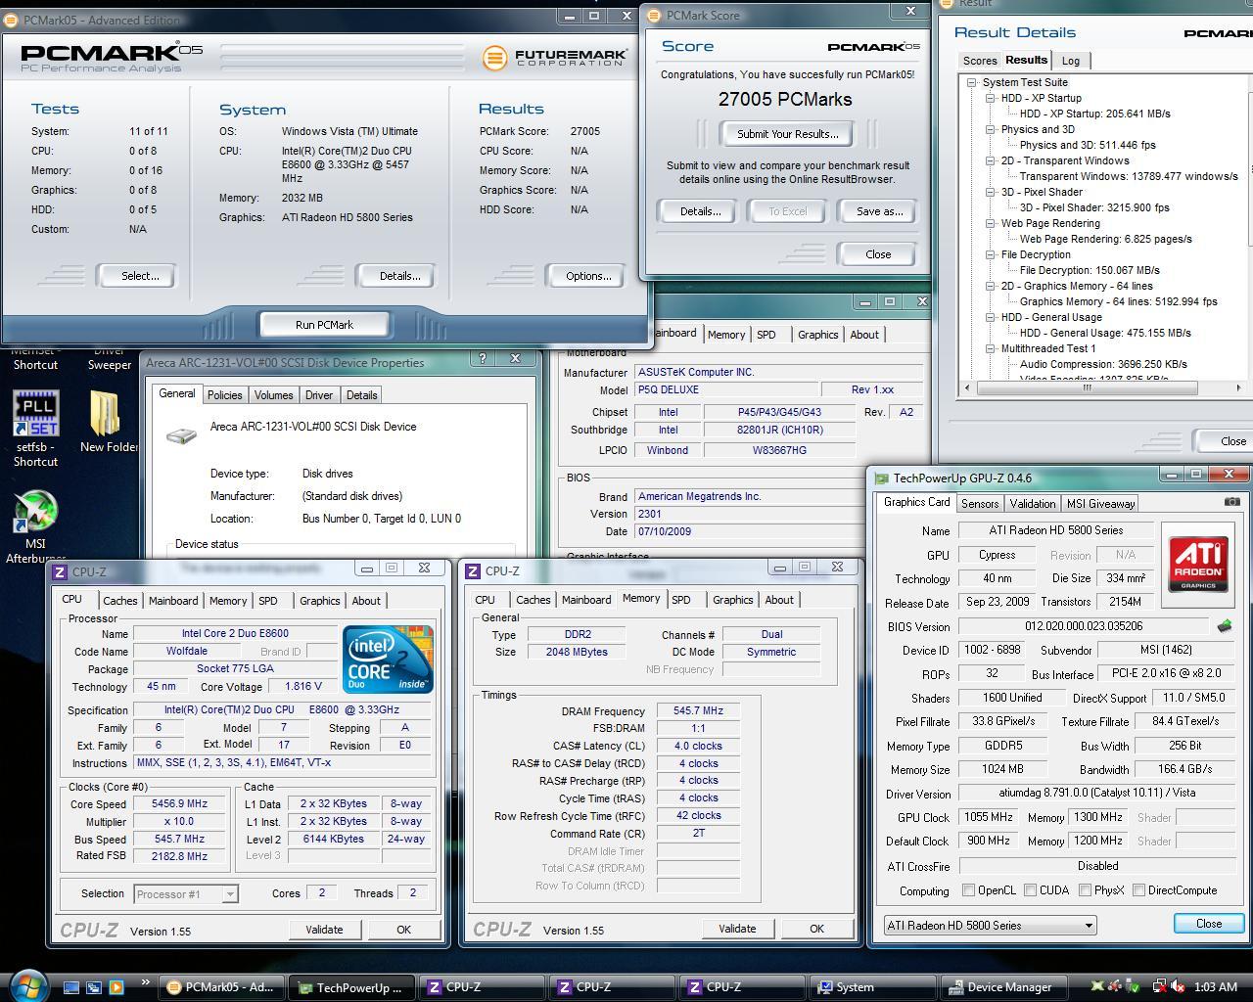Click the help question mark in Areca Properties

click(x=483, y=359)
